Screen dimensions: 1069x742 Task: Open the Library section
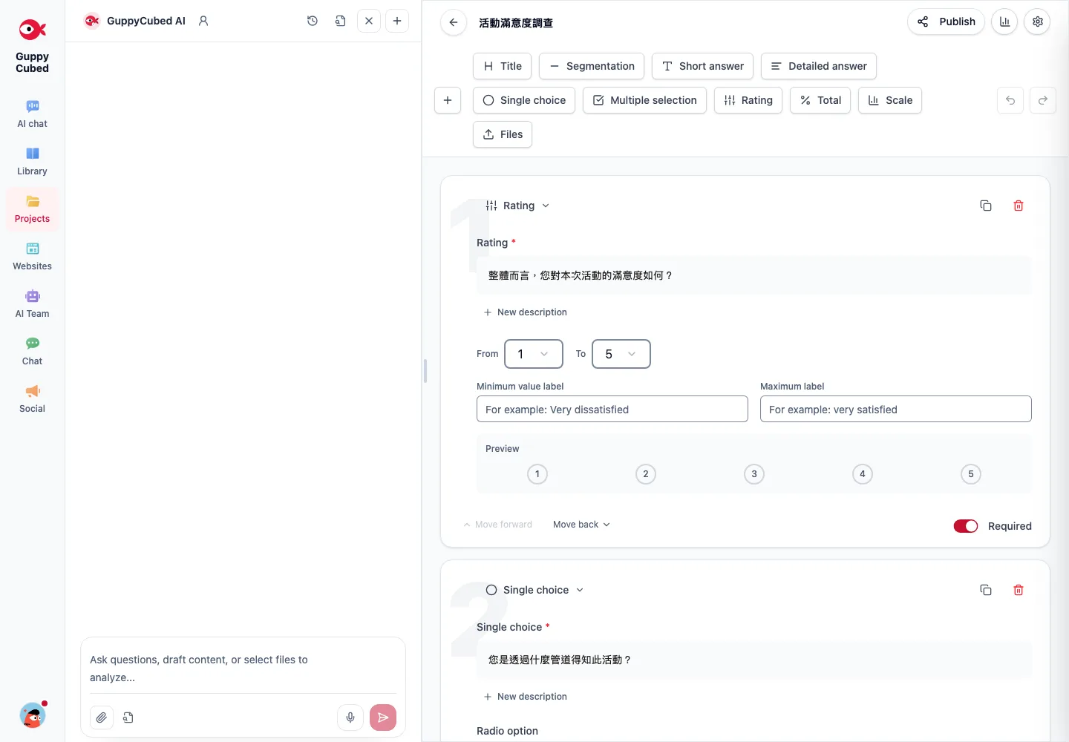(32, 162)
